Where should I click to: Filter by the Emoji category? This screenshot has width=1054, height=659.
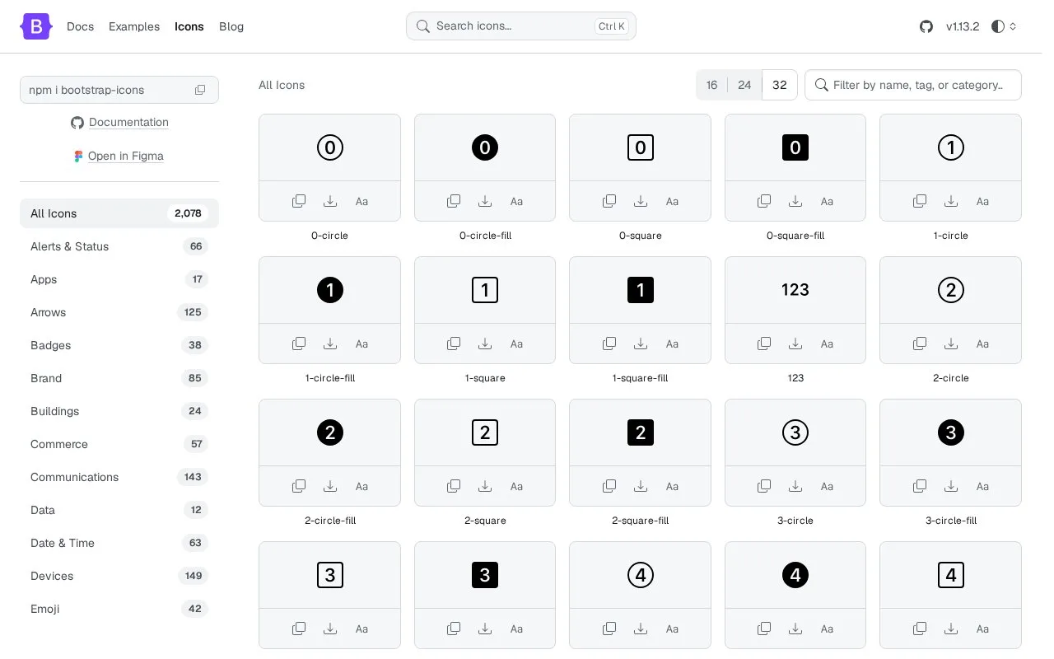tap(119, 609)
